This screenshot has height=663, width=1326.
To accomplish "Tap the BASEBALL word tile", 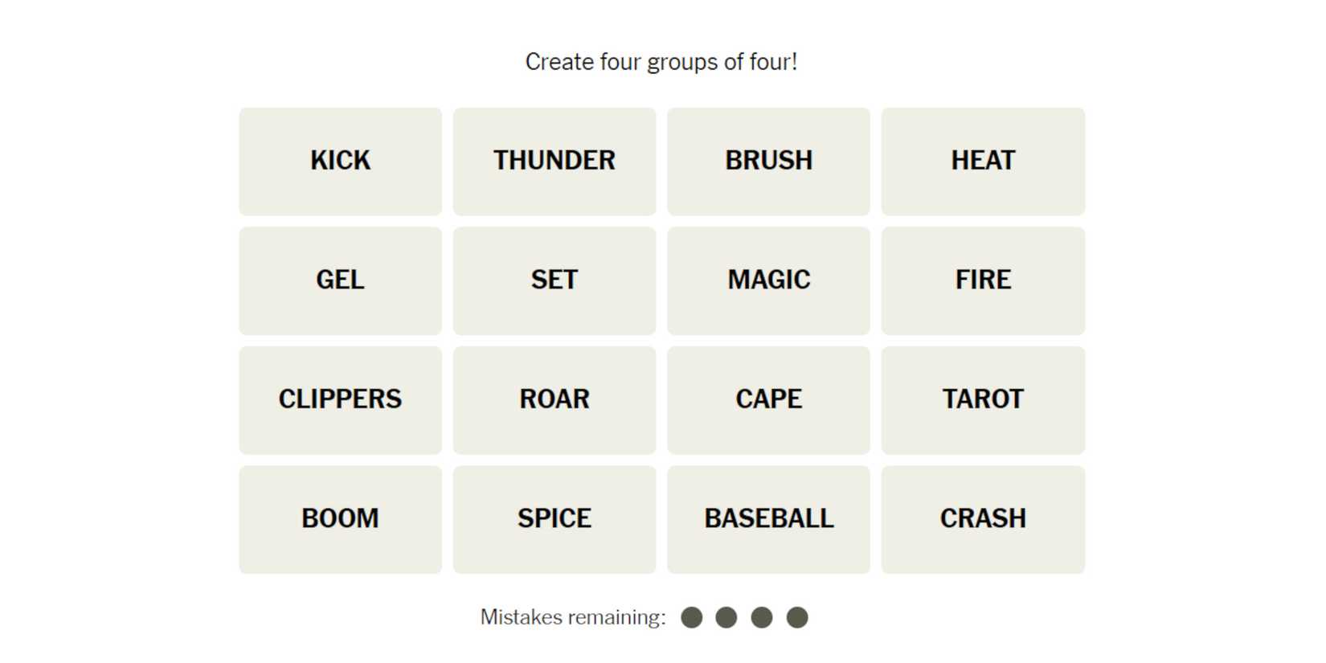I will point(768,519).
